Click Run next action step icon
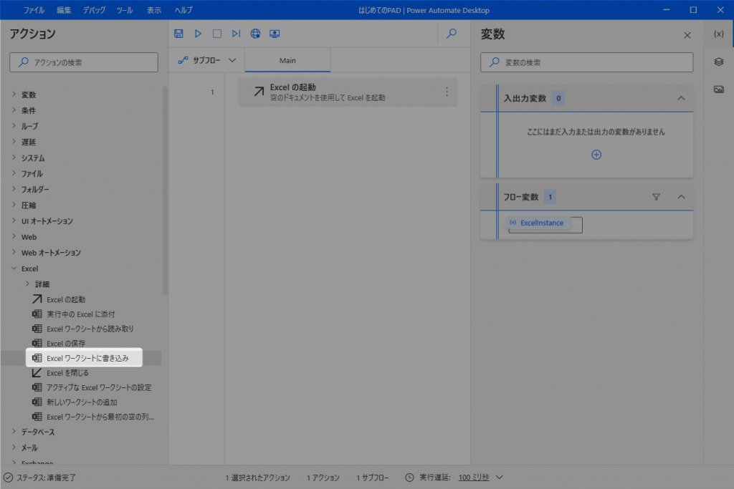Image resolution: width=734 pixels, height=489 pixels. (236, 34)
